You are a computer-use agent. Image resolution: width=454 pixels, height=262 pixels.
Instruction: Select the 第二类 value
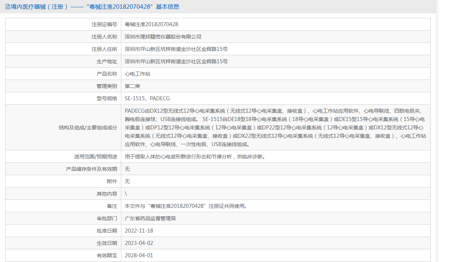pyautogui.click(x=132, y=86)
